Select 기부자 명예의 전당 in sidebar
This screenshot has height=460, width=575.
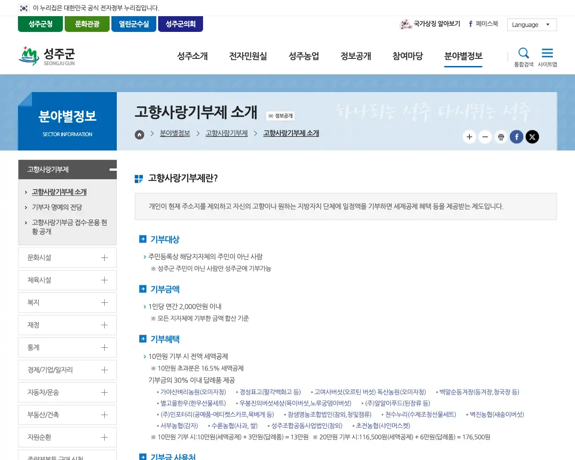coord(57,207)
